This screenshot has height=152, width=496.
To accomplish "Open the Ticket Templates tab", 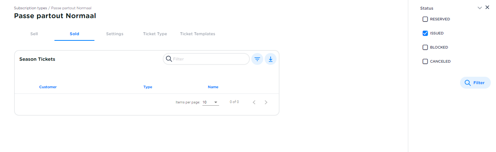I will [198, 34].
